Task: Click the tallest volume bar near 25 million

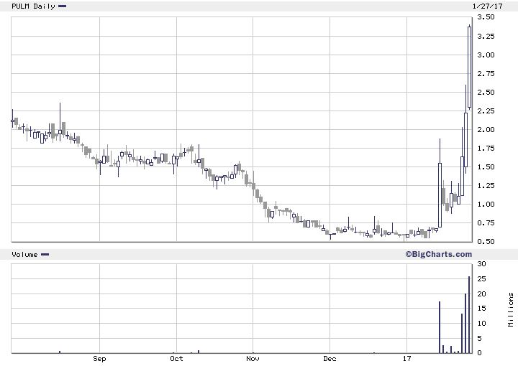Action: [469, 314]
